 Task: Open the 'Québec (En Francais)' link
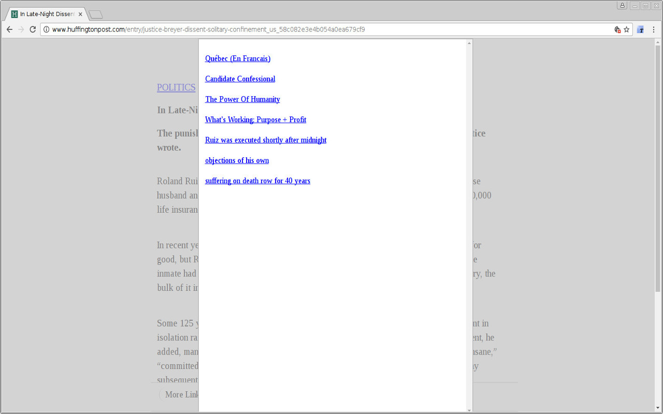click(238, 58)
